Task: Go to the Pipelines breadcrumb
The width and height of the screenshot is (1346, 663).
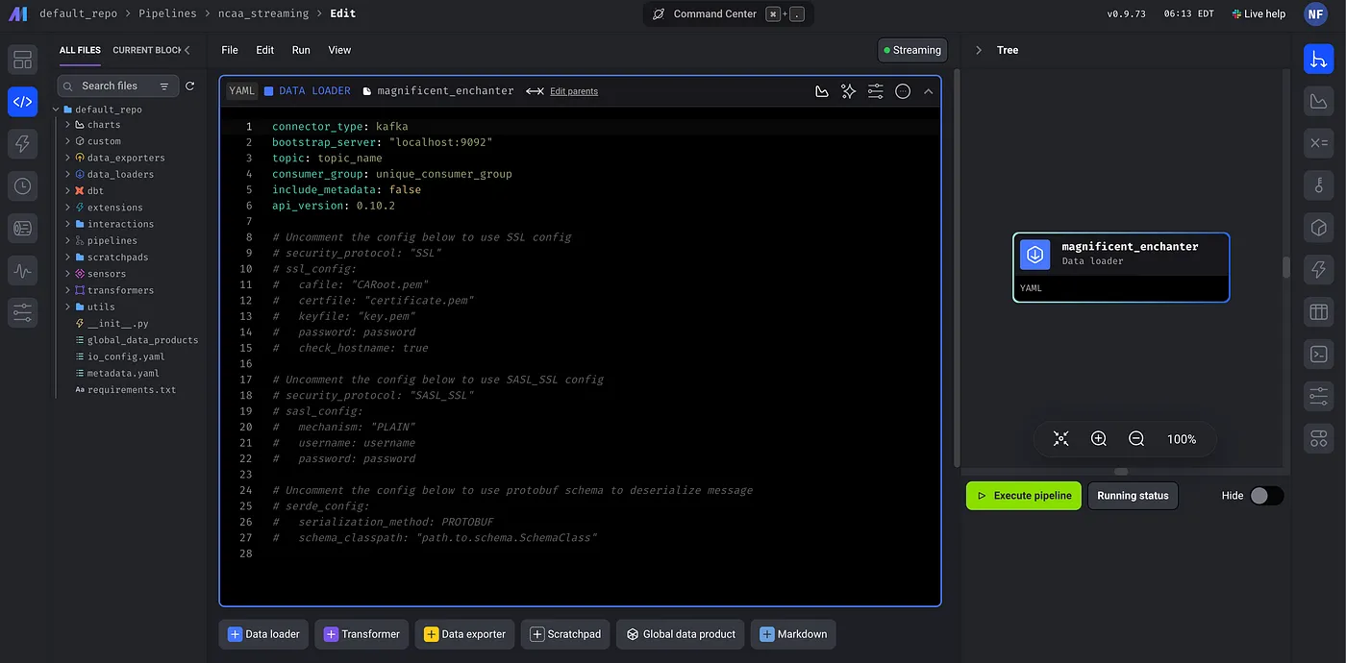Action: coord(167,13)
